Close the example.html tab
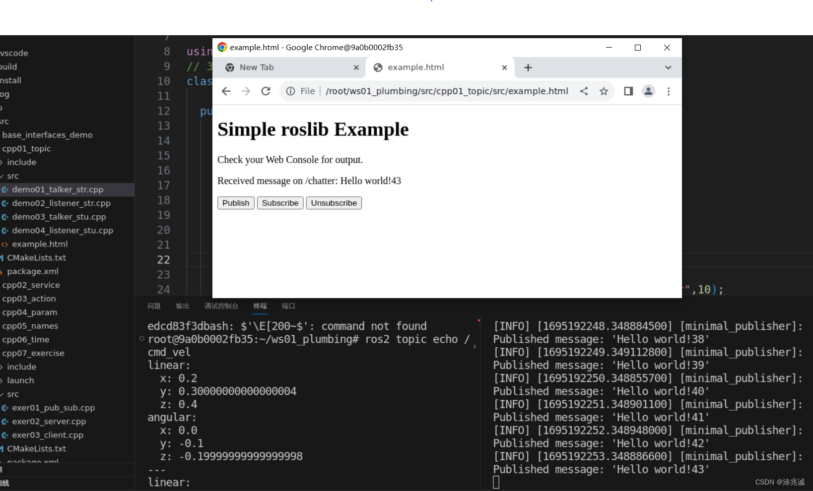 click(x=504, y=67)
